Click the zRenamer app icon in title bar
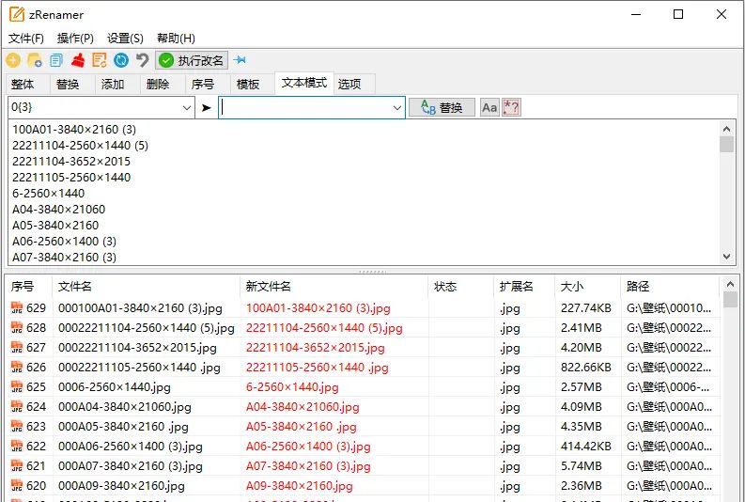This screenshot has width=745, height=502. pos(17,14)
